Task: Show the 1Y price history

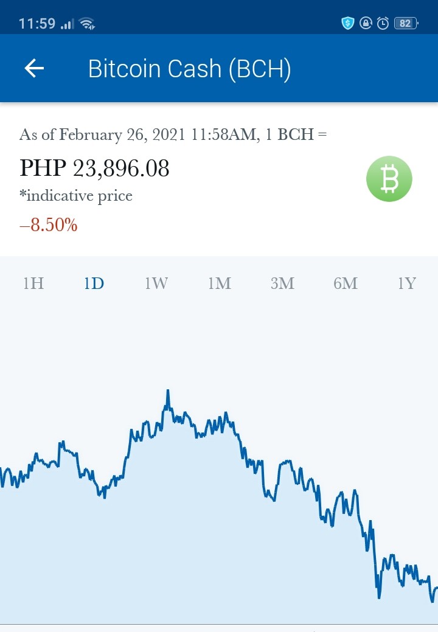Action: pos(406,283)
